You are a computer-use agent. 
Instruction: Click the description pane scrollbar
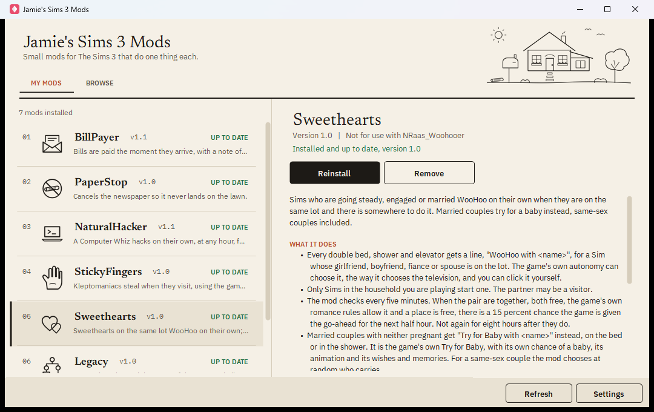629,240
